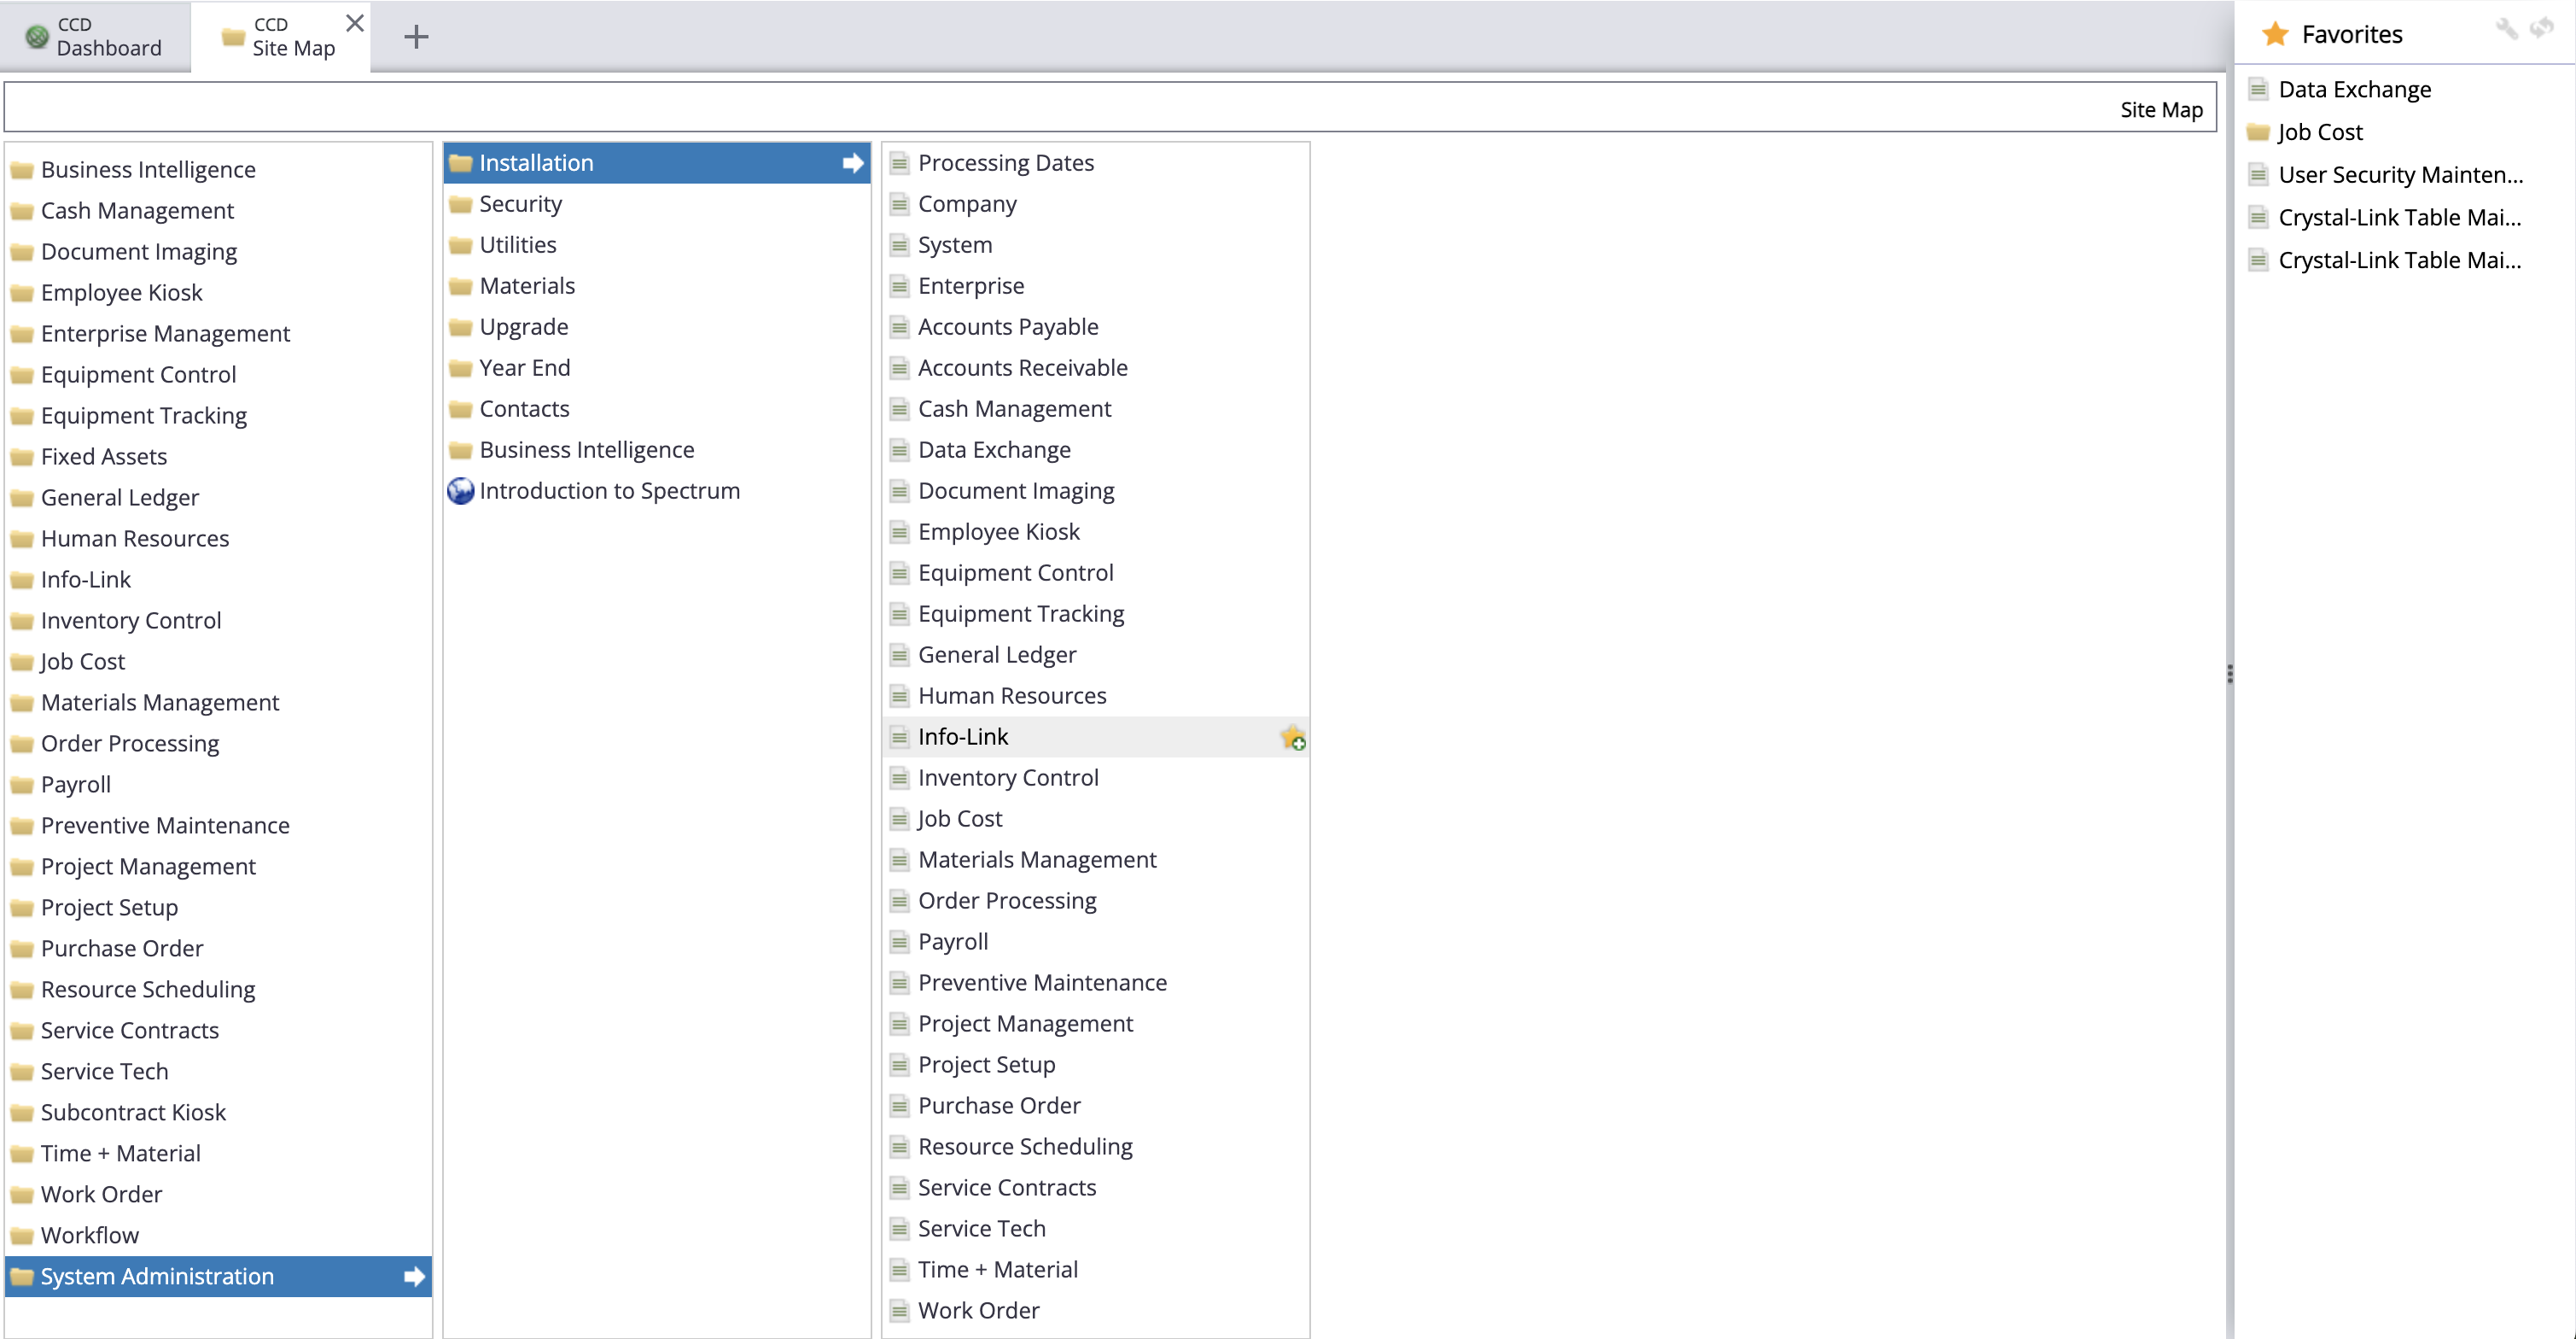Open Processing Dates document icon

click(899, 163)
